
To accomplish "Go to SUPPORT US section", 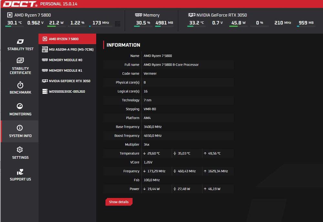I will tap(20, 174).
